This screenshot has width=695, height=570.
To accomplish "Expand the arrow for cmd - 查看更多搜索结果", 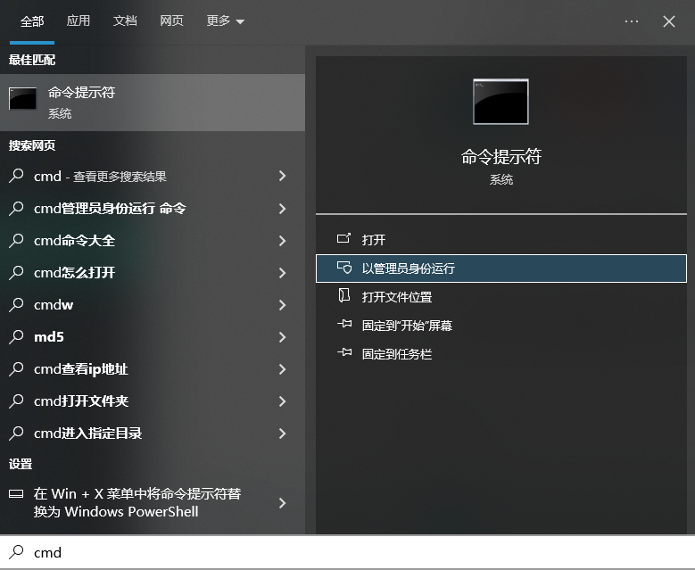I will point(282,176).
